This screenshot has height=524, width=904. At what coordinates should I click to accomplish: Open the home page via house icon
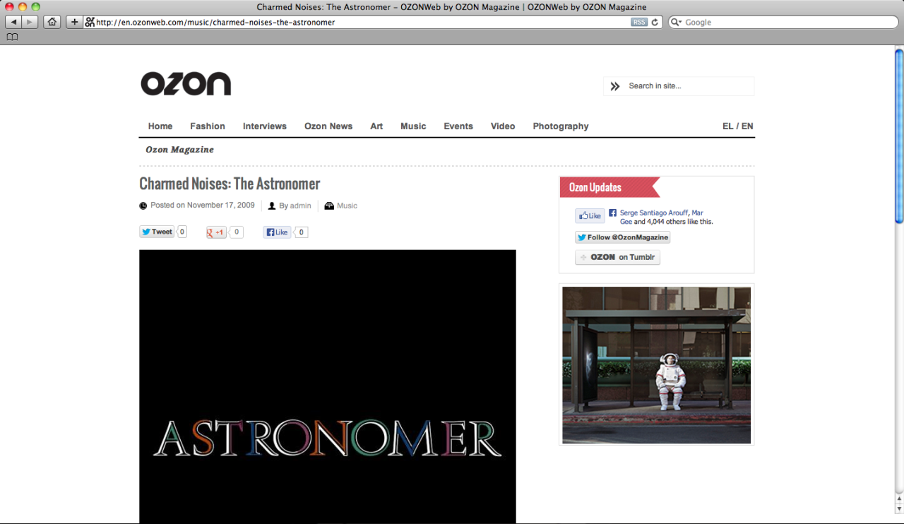[x=52, y=22]
